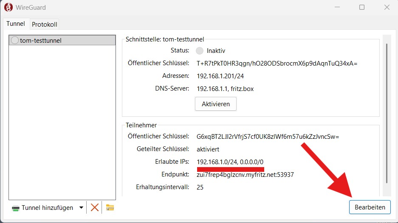Select the Tunnel tab
The height and width of the screenshot is (223, 398).
(x=16, y=24)
